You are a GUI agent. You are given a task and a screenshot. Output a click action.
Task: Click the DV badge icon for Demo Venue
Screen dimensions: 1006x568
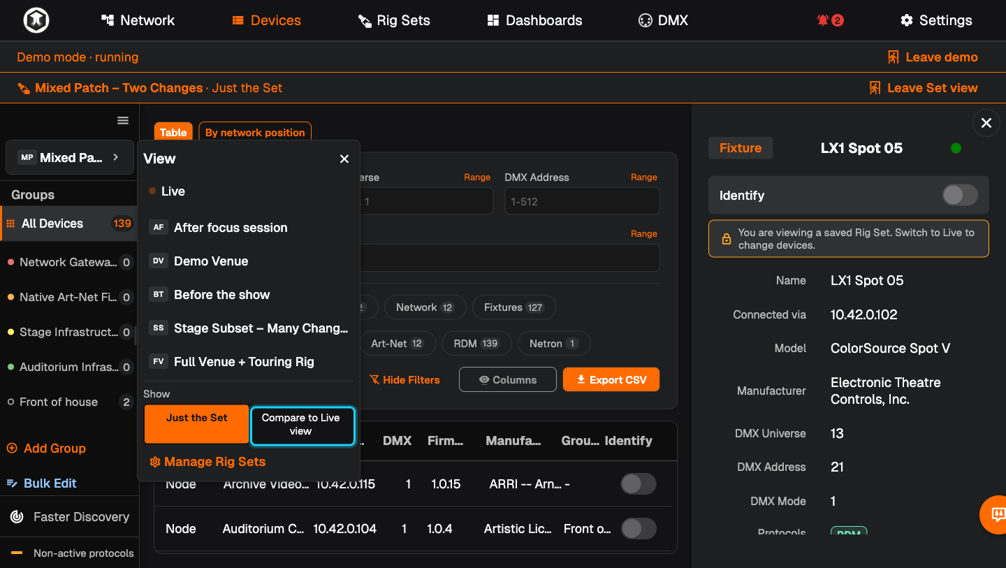(159, 261)
